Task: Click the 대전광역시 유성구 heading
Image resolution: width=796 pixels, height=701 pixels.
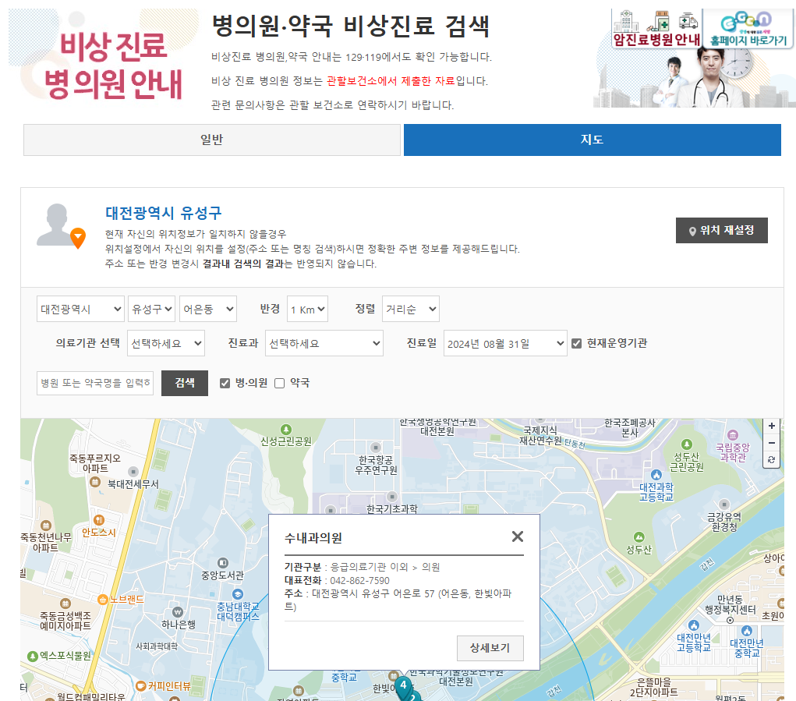Action: tap(164, 213)
